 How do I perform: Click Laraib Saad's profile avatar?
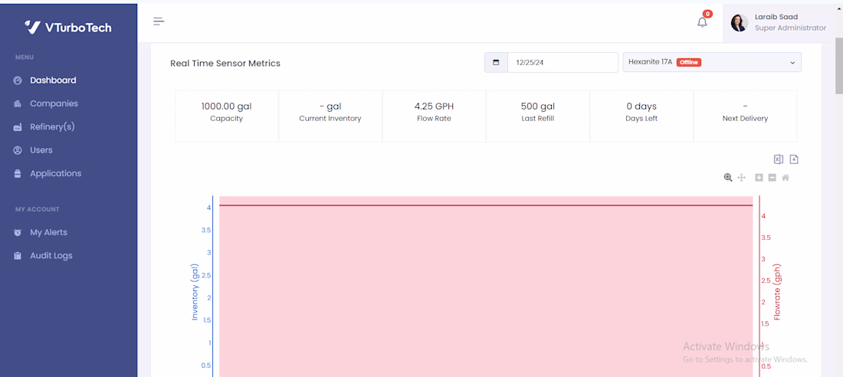click(740, 22)
